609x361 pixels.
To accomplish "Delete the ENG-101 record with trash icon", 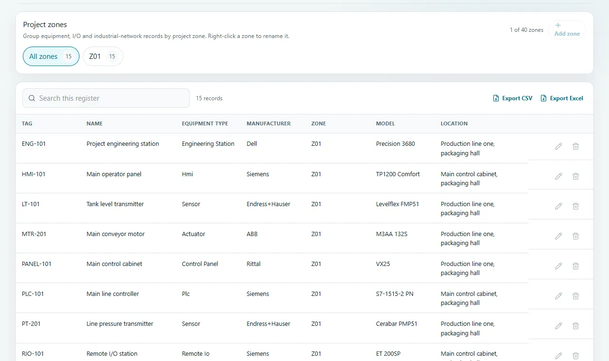I will click(x=576, y=146).
